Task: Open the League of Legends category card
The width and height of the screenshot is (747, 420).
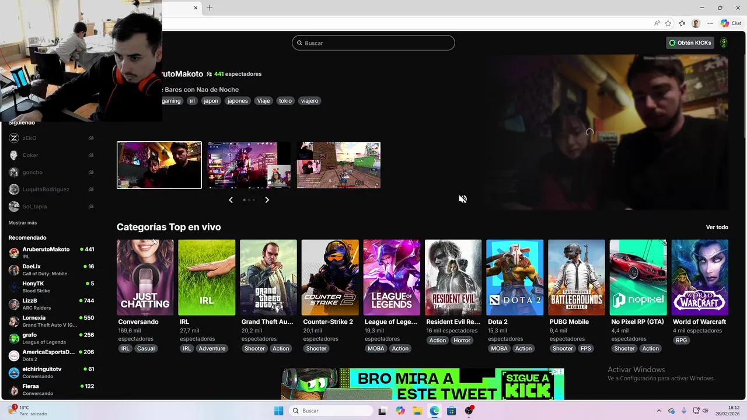Action: (392, 278)
